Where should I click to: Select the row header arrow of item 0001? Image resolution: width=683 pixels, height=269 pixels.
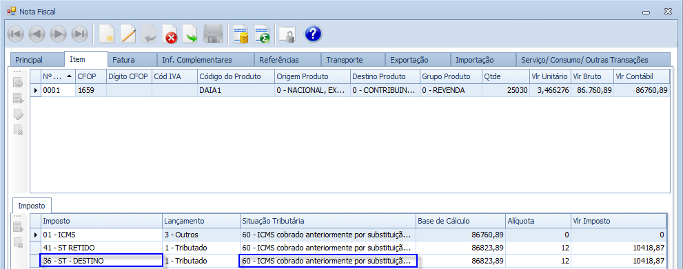pos(36,90)
